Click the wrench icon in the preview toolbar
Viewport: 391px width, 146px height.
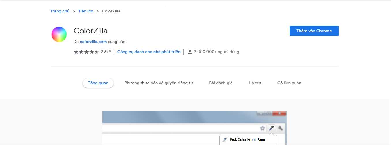tap(280, 128)
